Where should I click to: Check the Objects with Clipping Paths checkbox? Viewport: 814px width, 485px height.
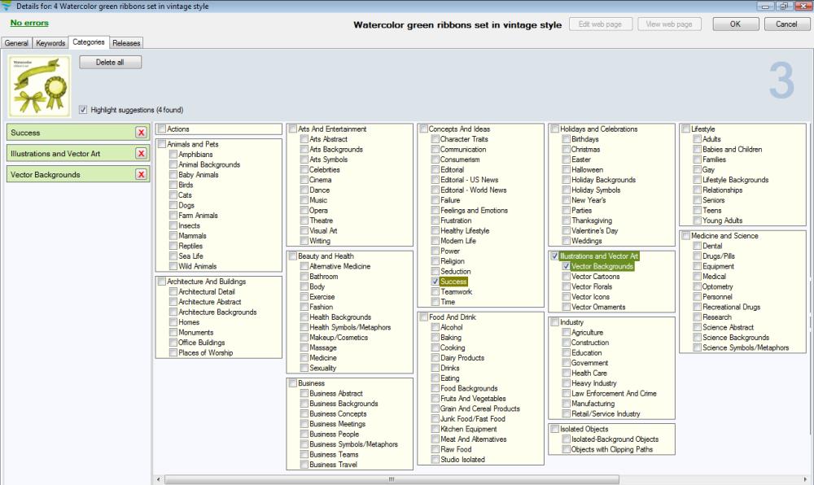567,449
